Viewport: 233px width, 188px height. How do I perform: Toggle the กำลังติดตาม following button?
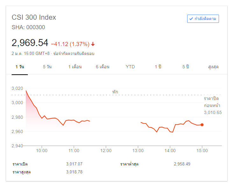pyautogui.click(x=203, y=19)
